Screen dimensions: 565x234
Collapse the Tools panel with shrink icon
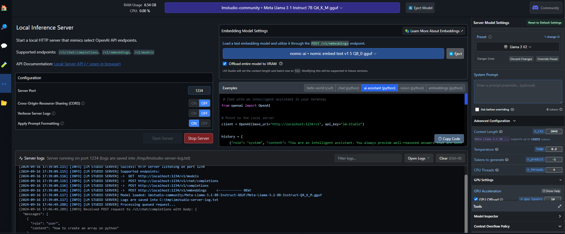560,207
